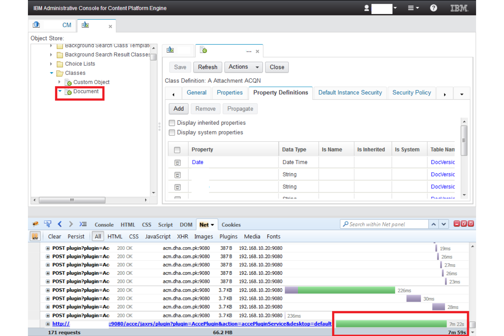
Task: Close the object store tab
Action: (x=110, y=26)
